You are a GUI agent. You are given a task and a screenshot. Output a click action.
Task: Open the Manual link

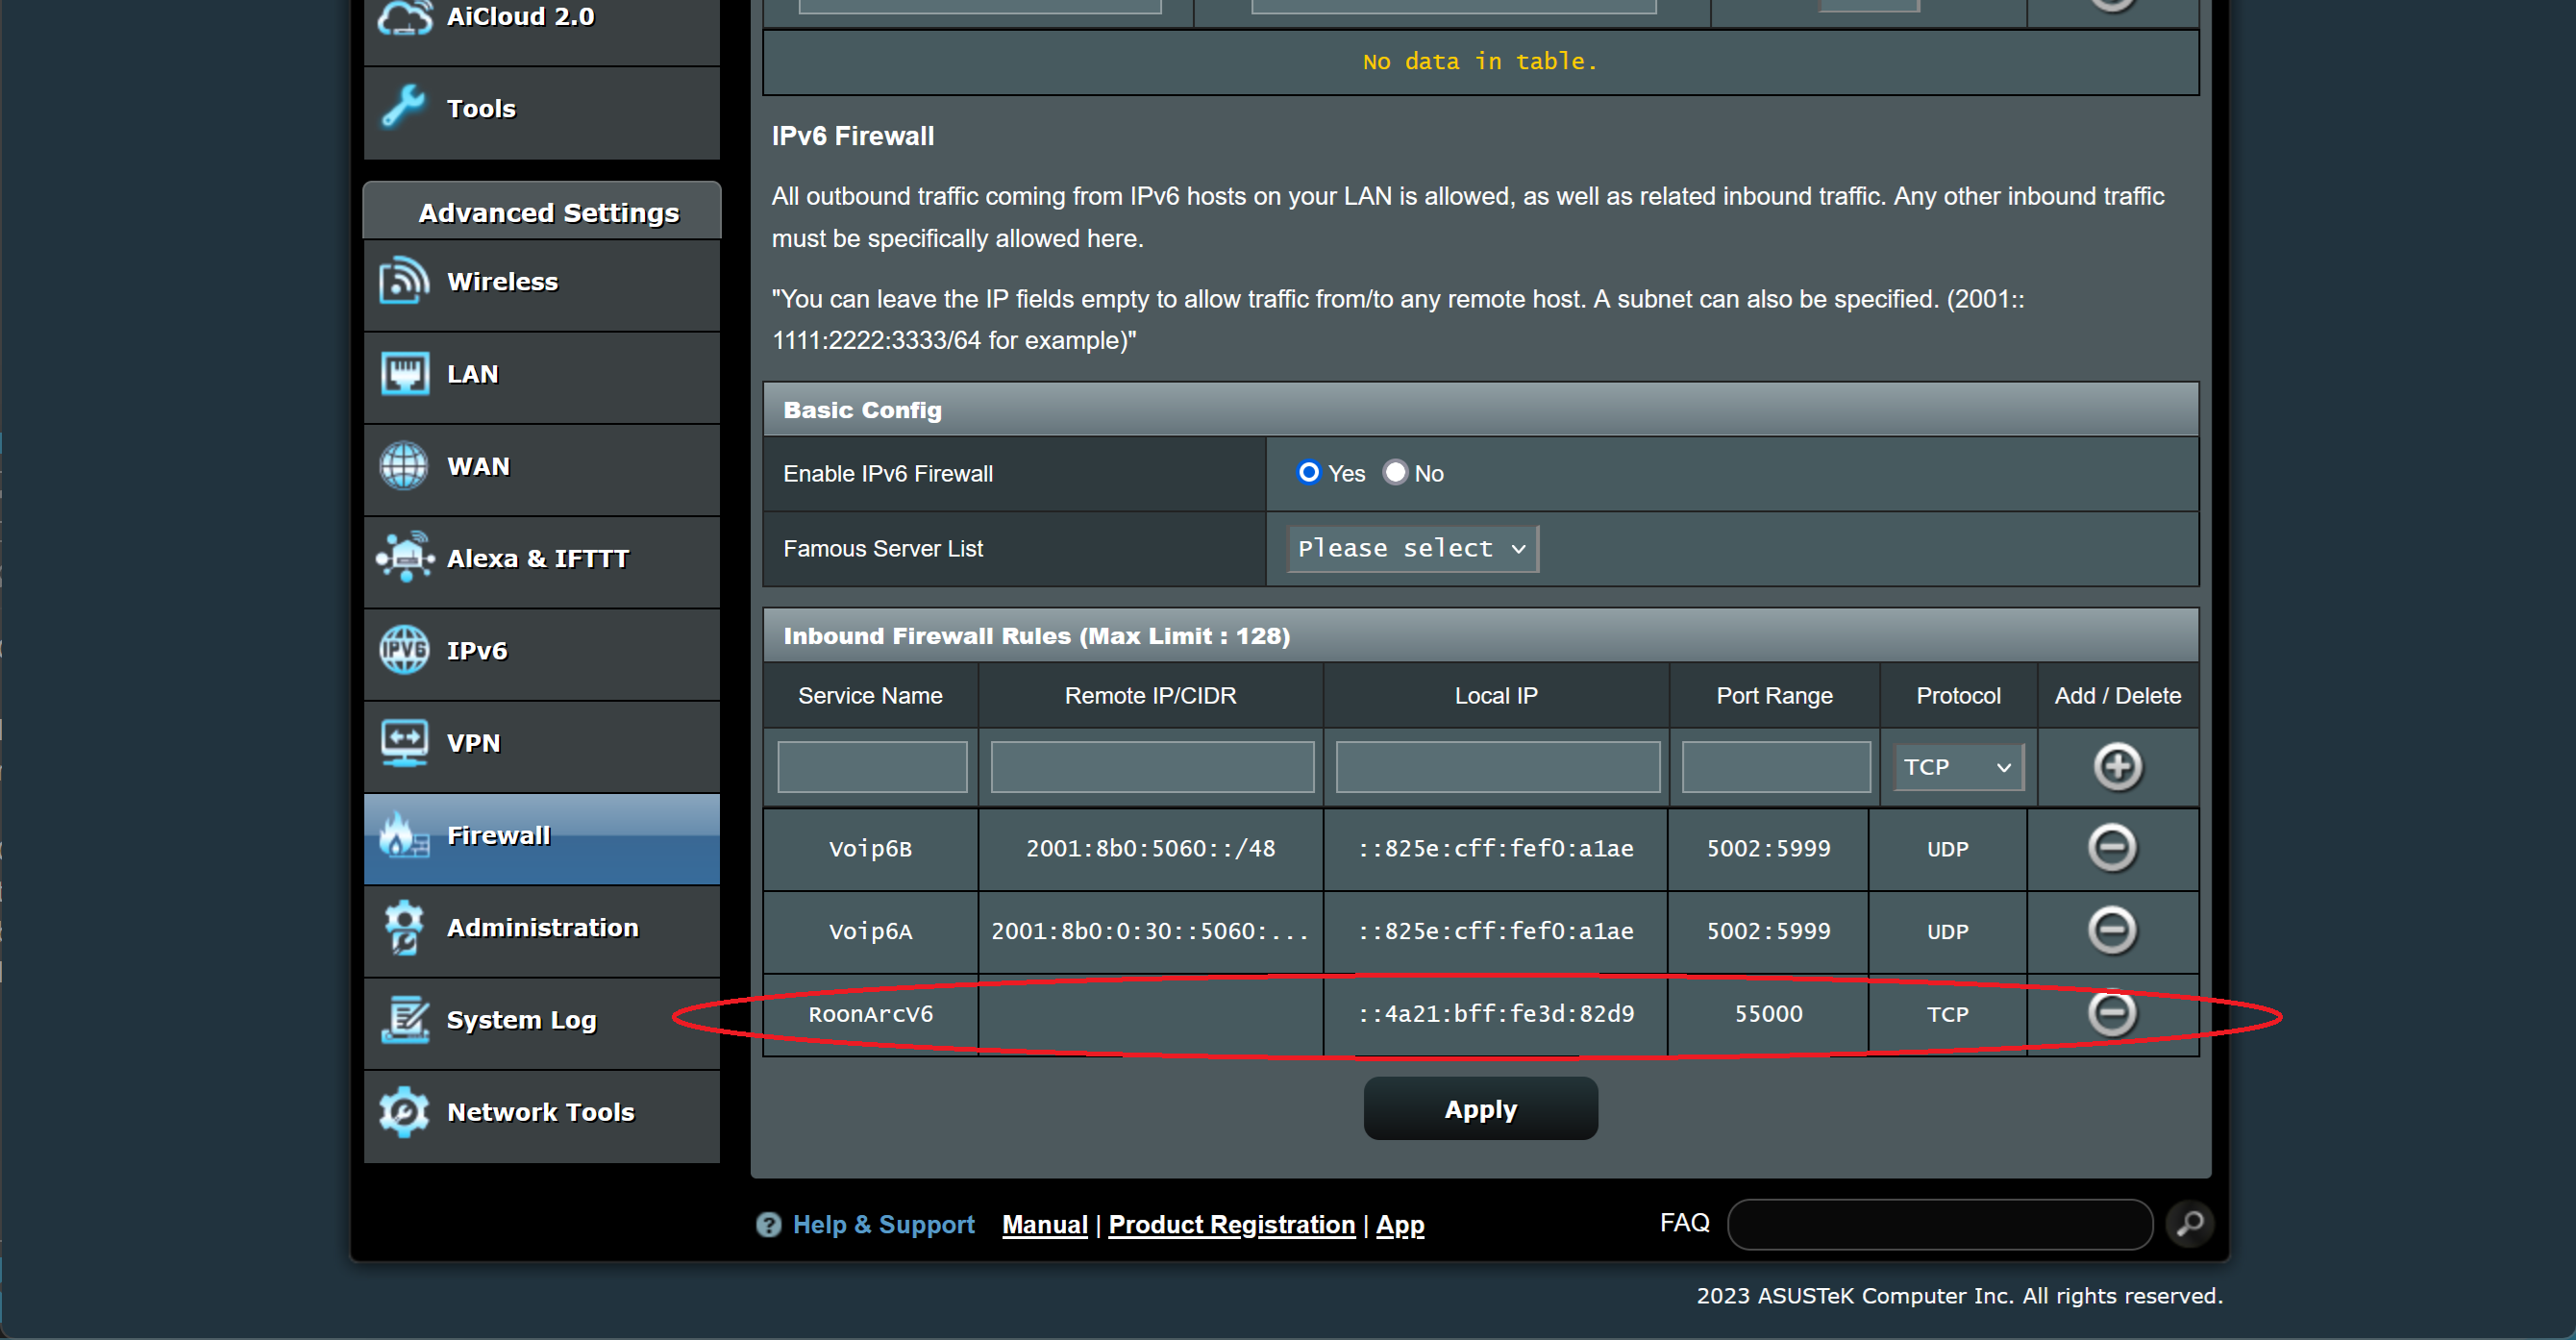click(1044, 1225)
